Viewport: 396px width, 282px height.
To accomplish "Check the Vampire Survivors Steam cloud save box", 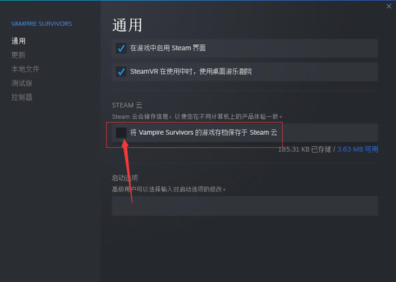I will click(x=122, y=133).
